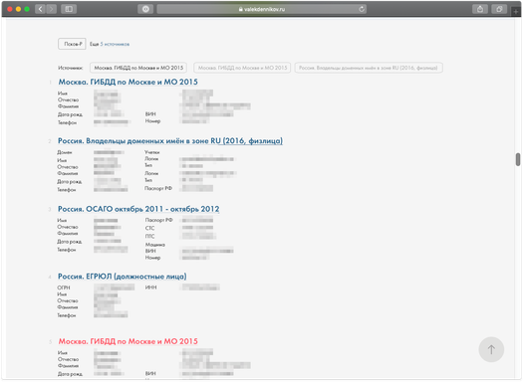The height and width of the screenshot is (382, 523).
Task: Click the Источники label
Action: pos(71,68)
